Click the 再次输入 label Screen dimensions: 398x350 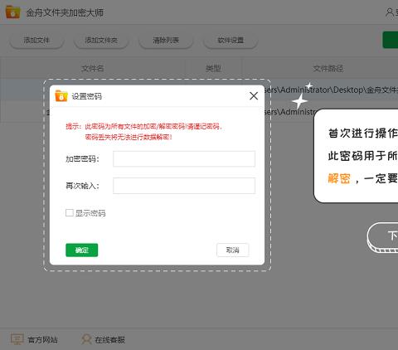(x=82, y=186)
